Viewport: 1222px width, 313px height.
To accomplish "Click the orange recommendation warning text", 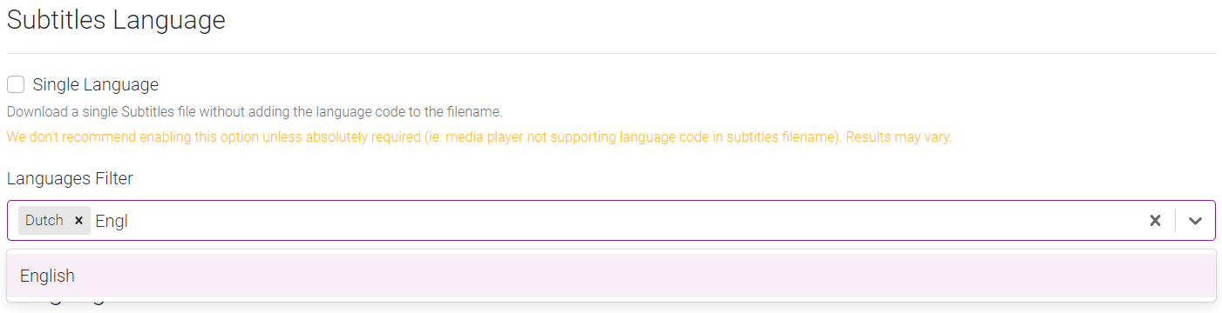I will [479, 137].
